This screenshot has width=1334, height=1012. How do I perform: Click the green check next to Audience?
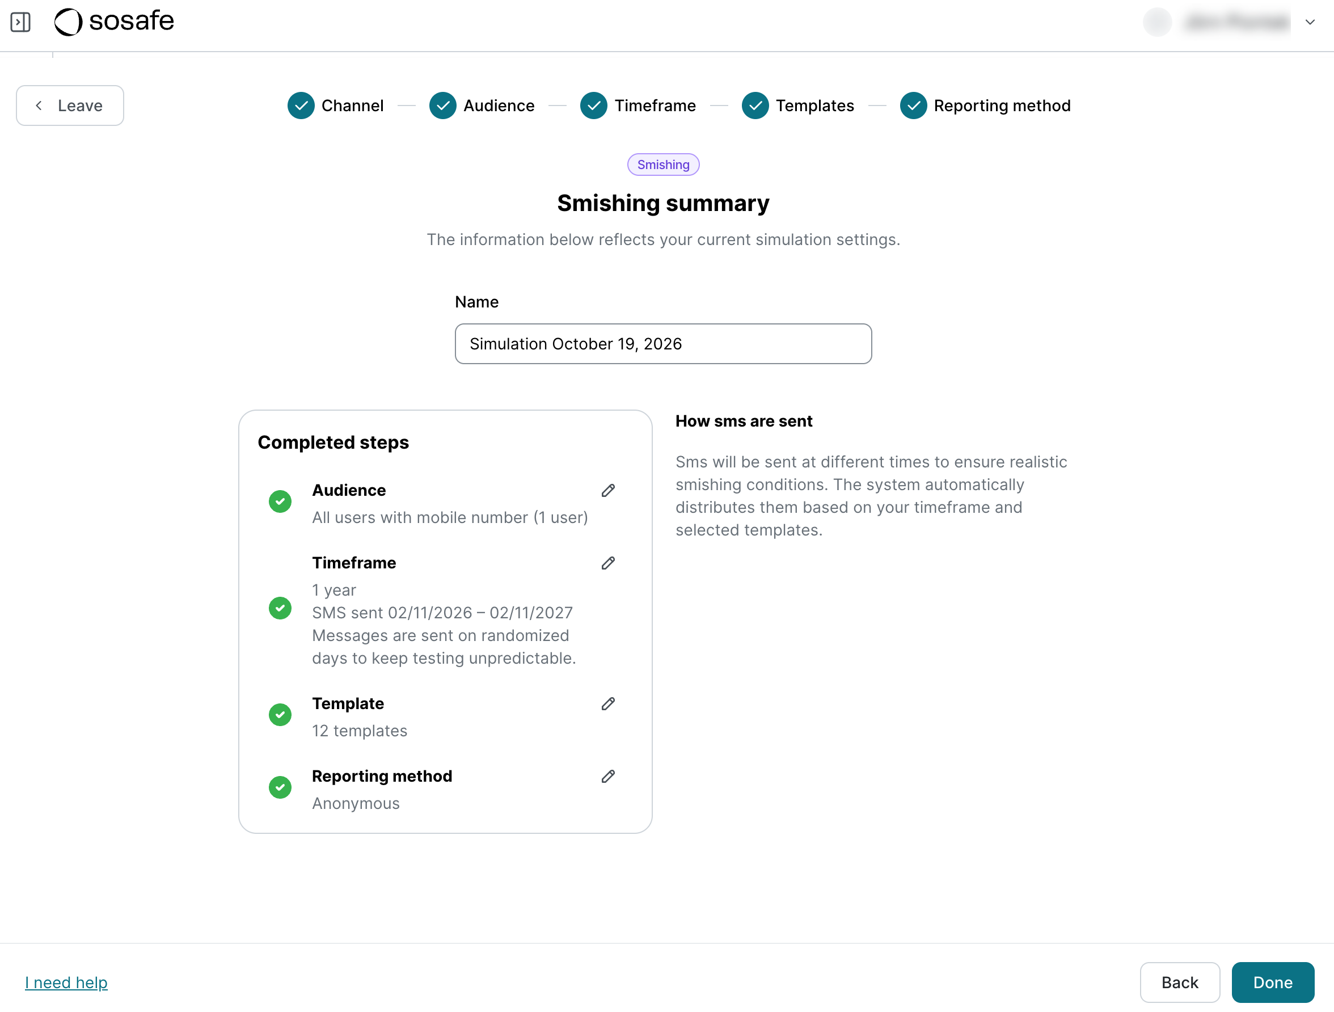coord(280,502)
